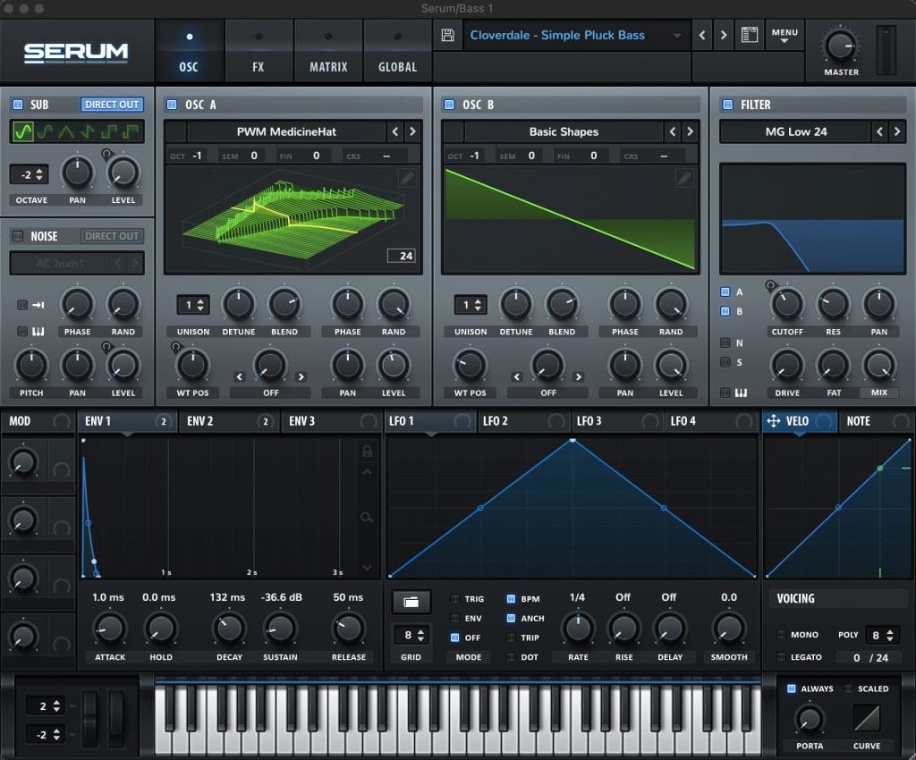Select the NOTE tab
916x760 pixels.
[x=876, y=421]
